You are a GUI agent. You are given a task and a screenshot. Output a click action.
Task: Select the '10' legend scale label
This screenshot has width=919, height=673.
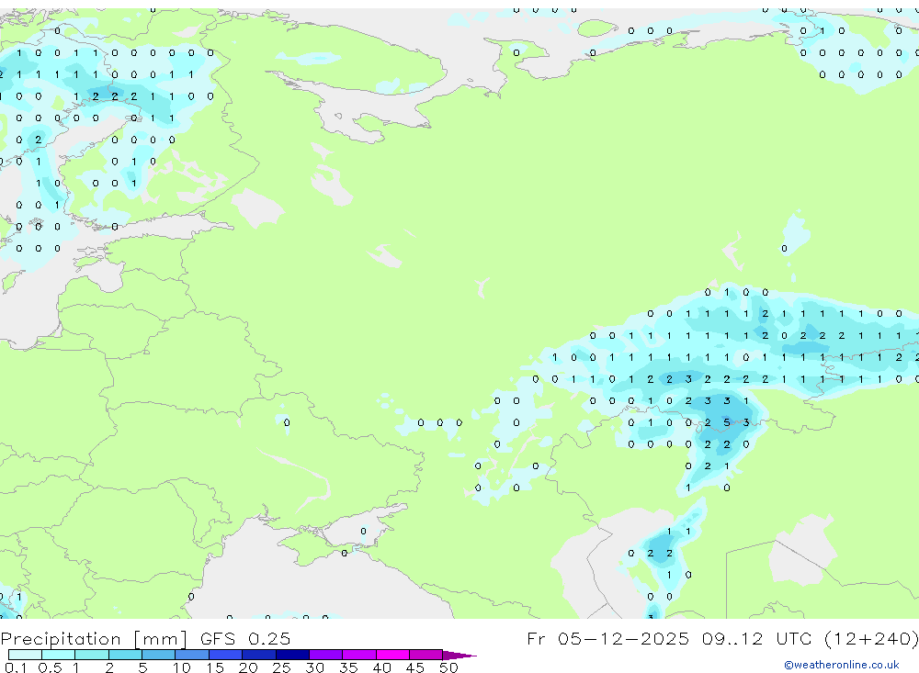click(182, 667)
